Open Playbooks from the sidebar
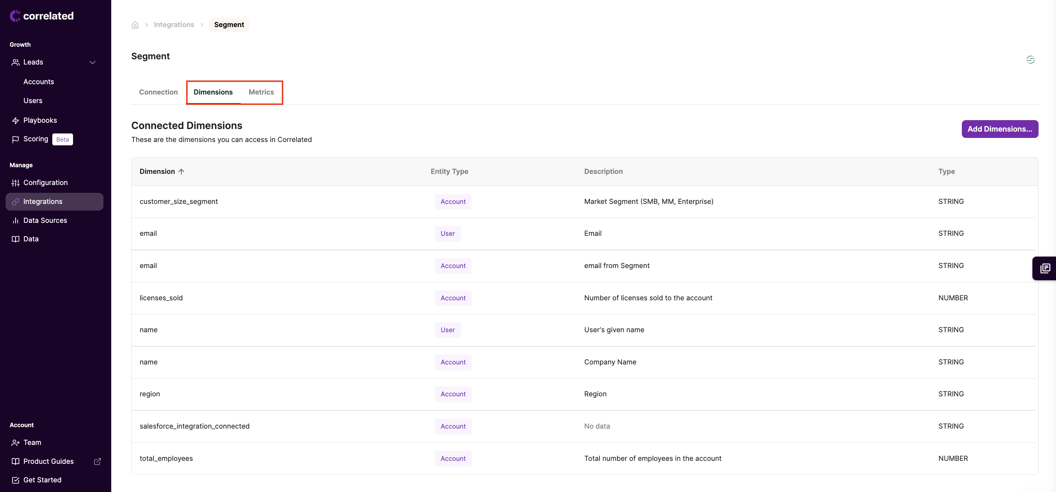The height and width of the screenshot is (492, 1056). tap(40, 120)
